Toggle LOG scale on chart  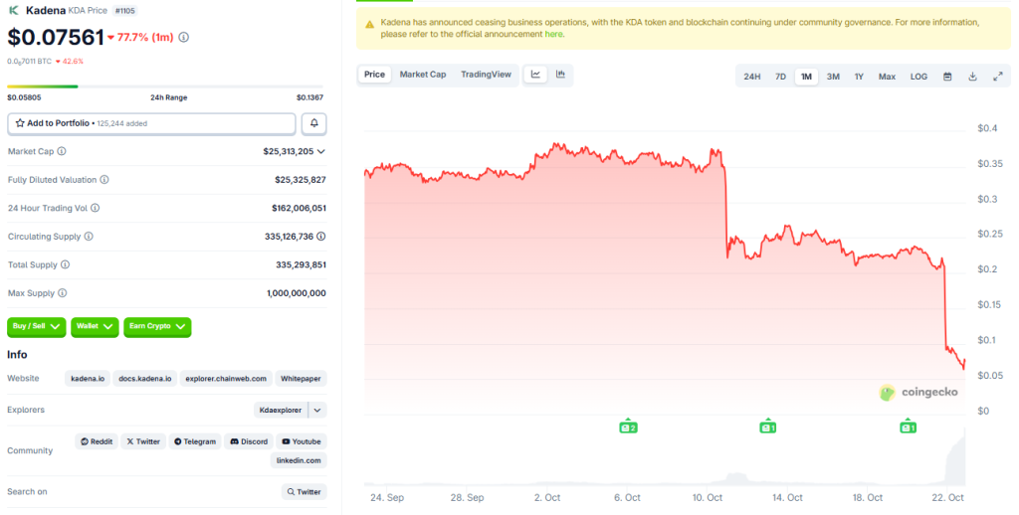(918, 77)
